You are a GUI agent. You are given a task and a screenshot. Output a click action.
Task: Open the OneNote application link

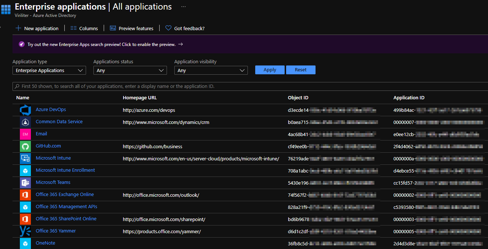pyautogui.click(x=46, y=243)
